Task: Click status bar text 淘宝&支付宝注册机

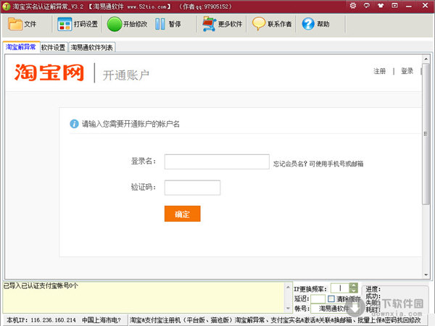Action: pos(155,320)
